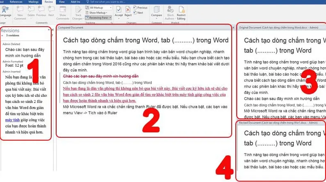Click the Delete comment icon

point(31,9)
